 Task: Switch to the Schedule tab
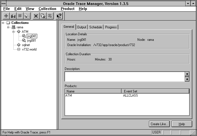[x=96, y=27]
